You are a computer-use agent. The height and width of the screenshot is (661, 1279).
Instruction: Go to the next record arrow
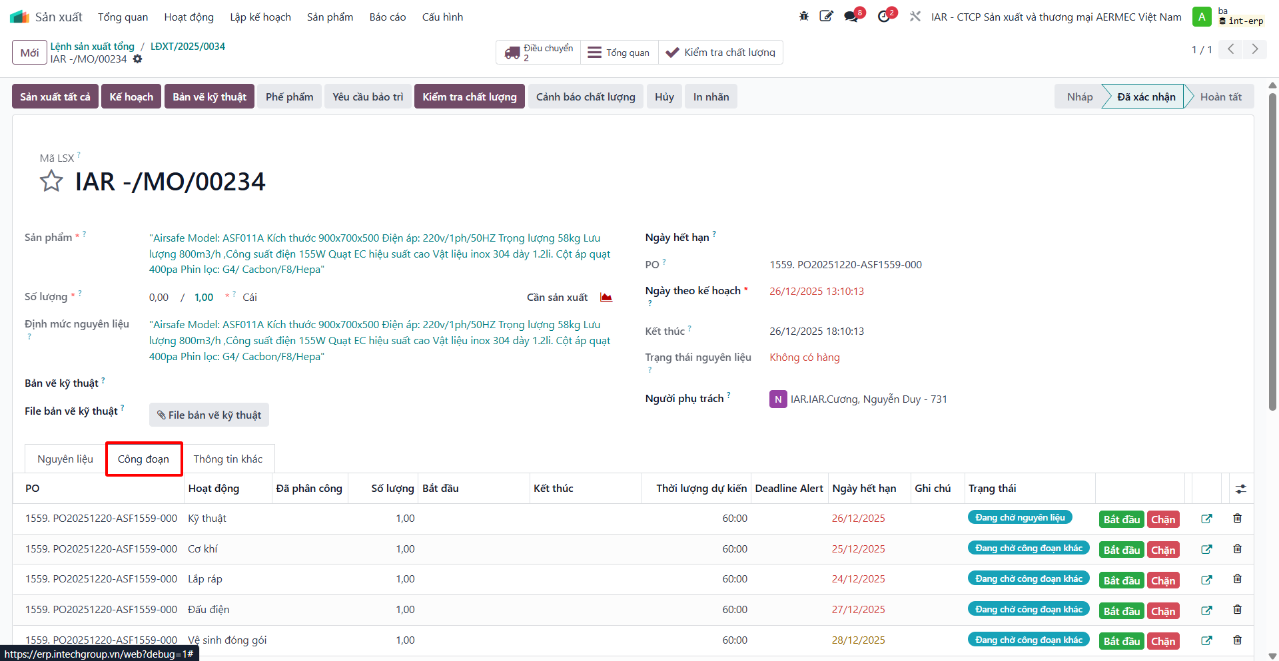(1255, 49)
